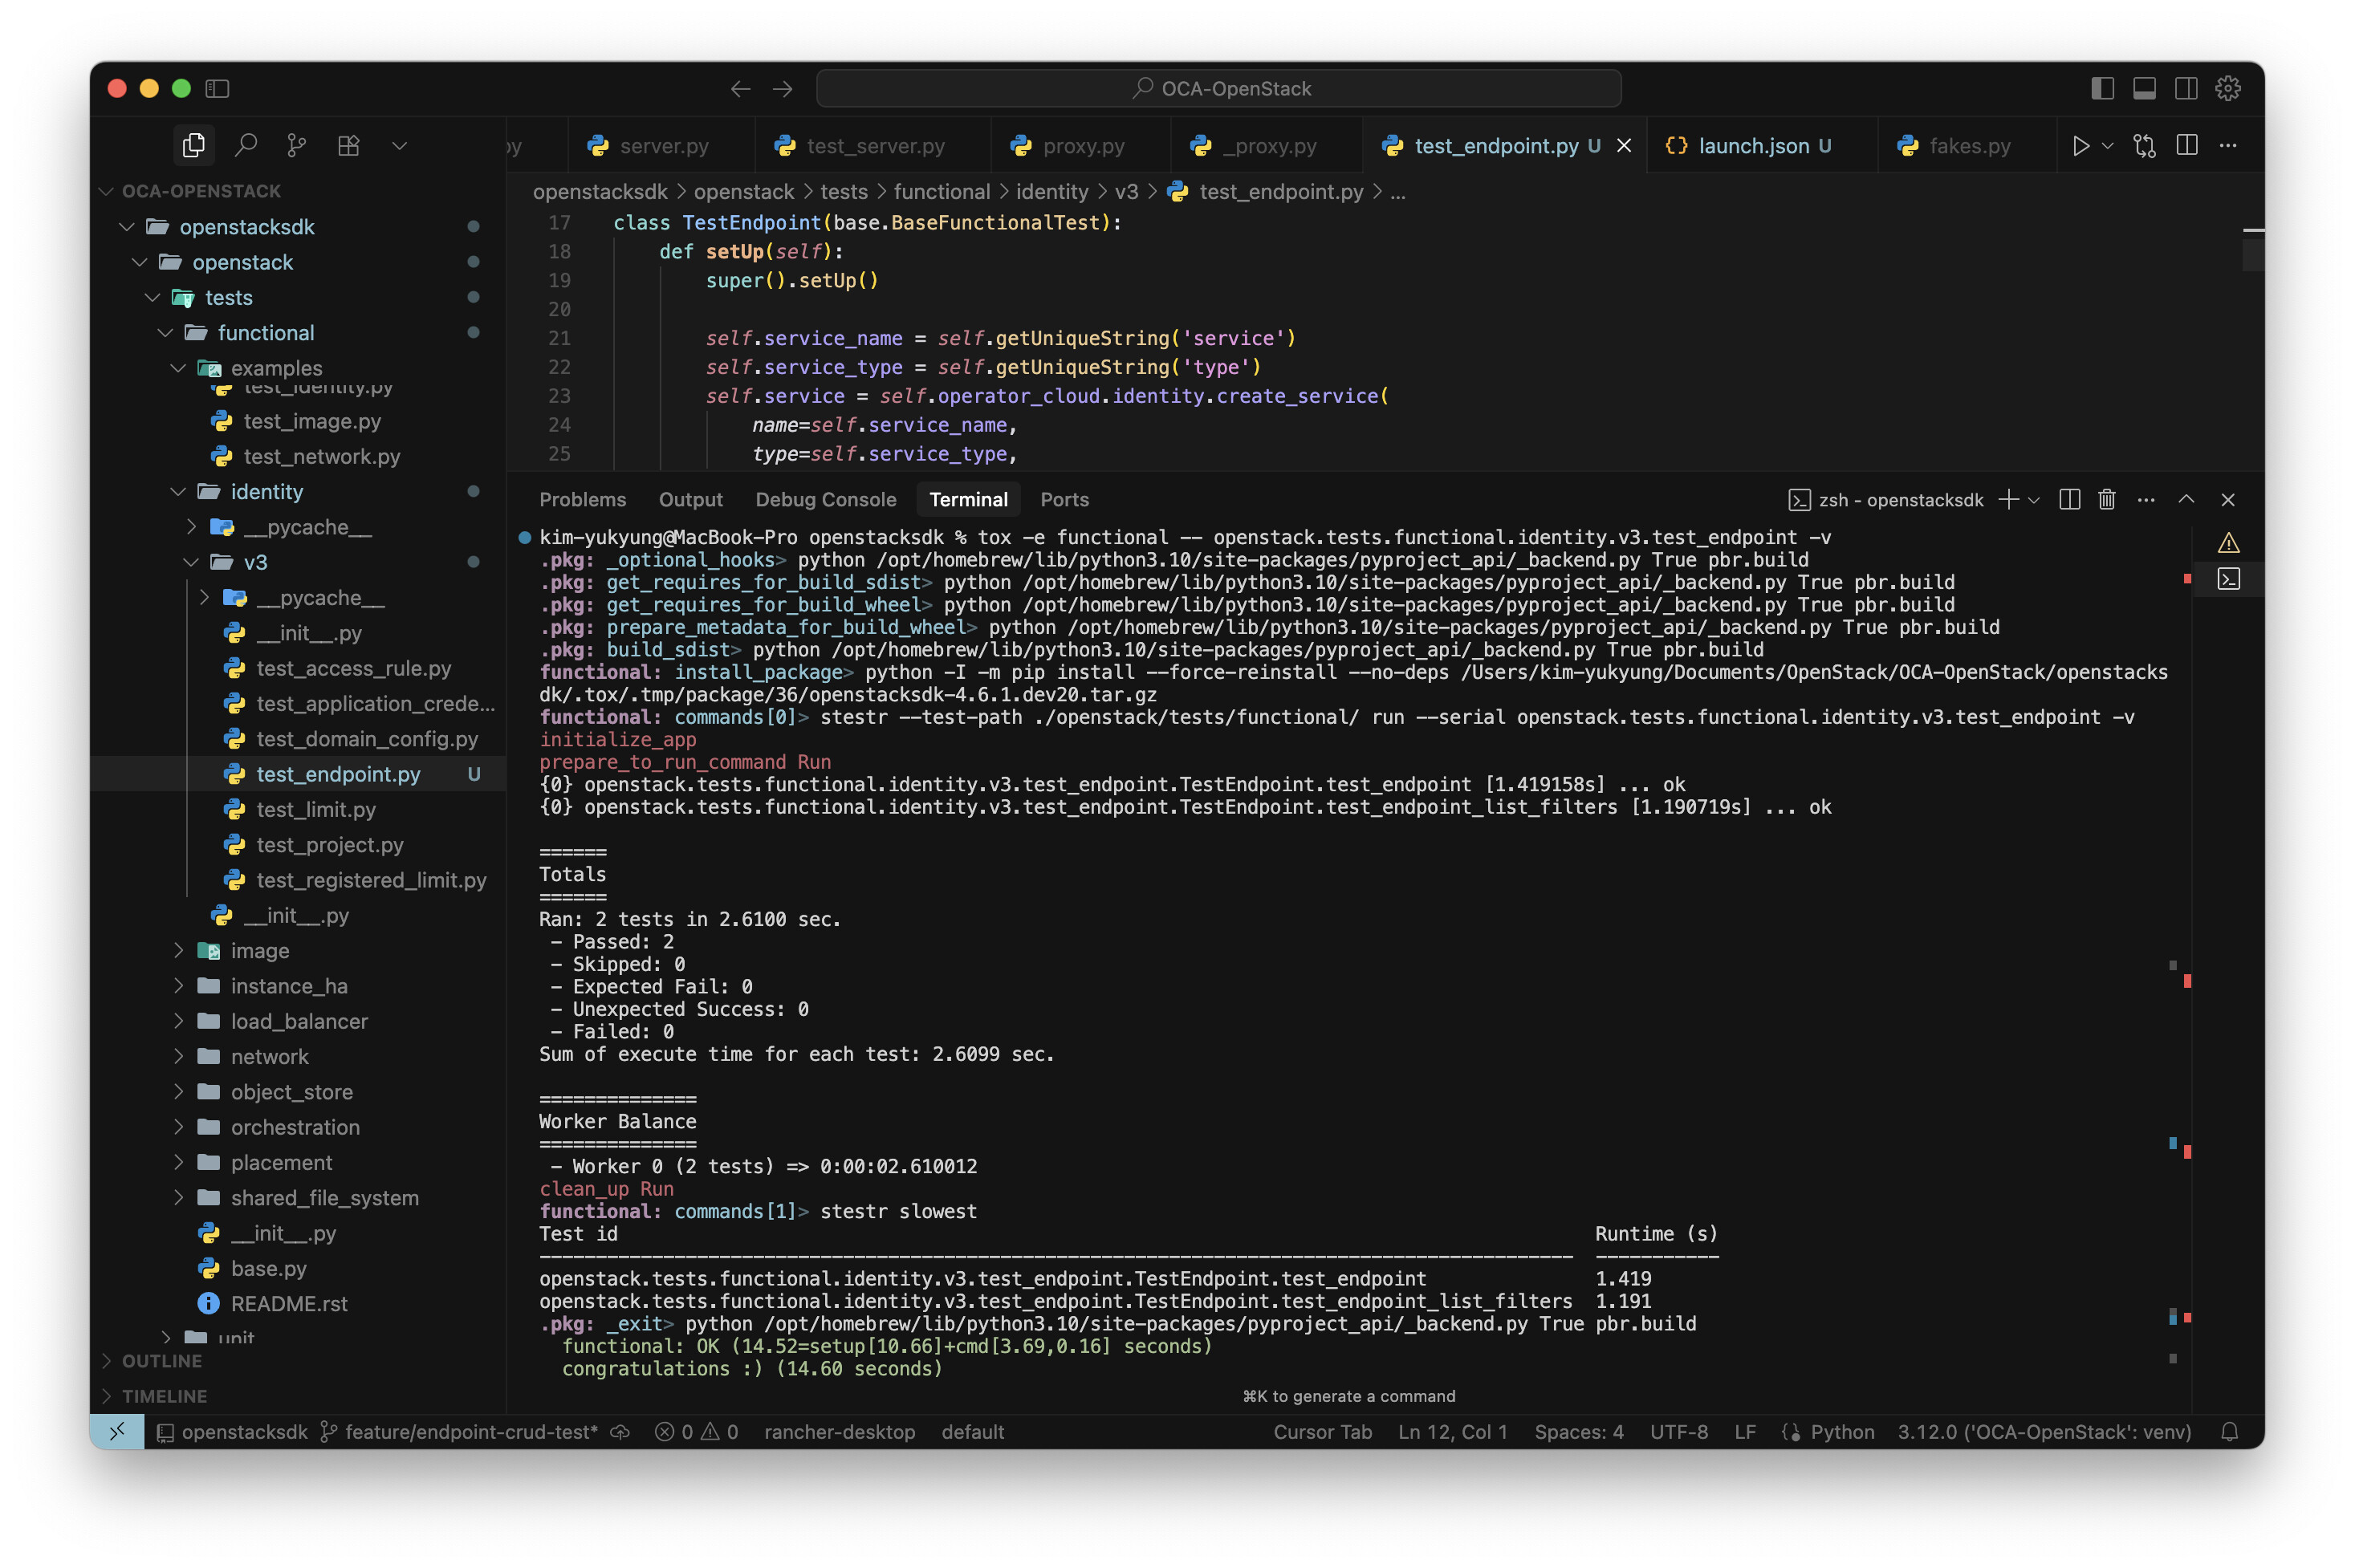Screen dimensions: 2355x1568
Task: Go forward with the navigation arrow
Action: coord(782,89)
